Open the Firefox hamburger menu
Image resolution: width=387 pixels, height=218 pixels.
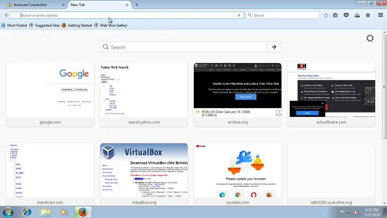coord(381,15)
